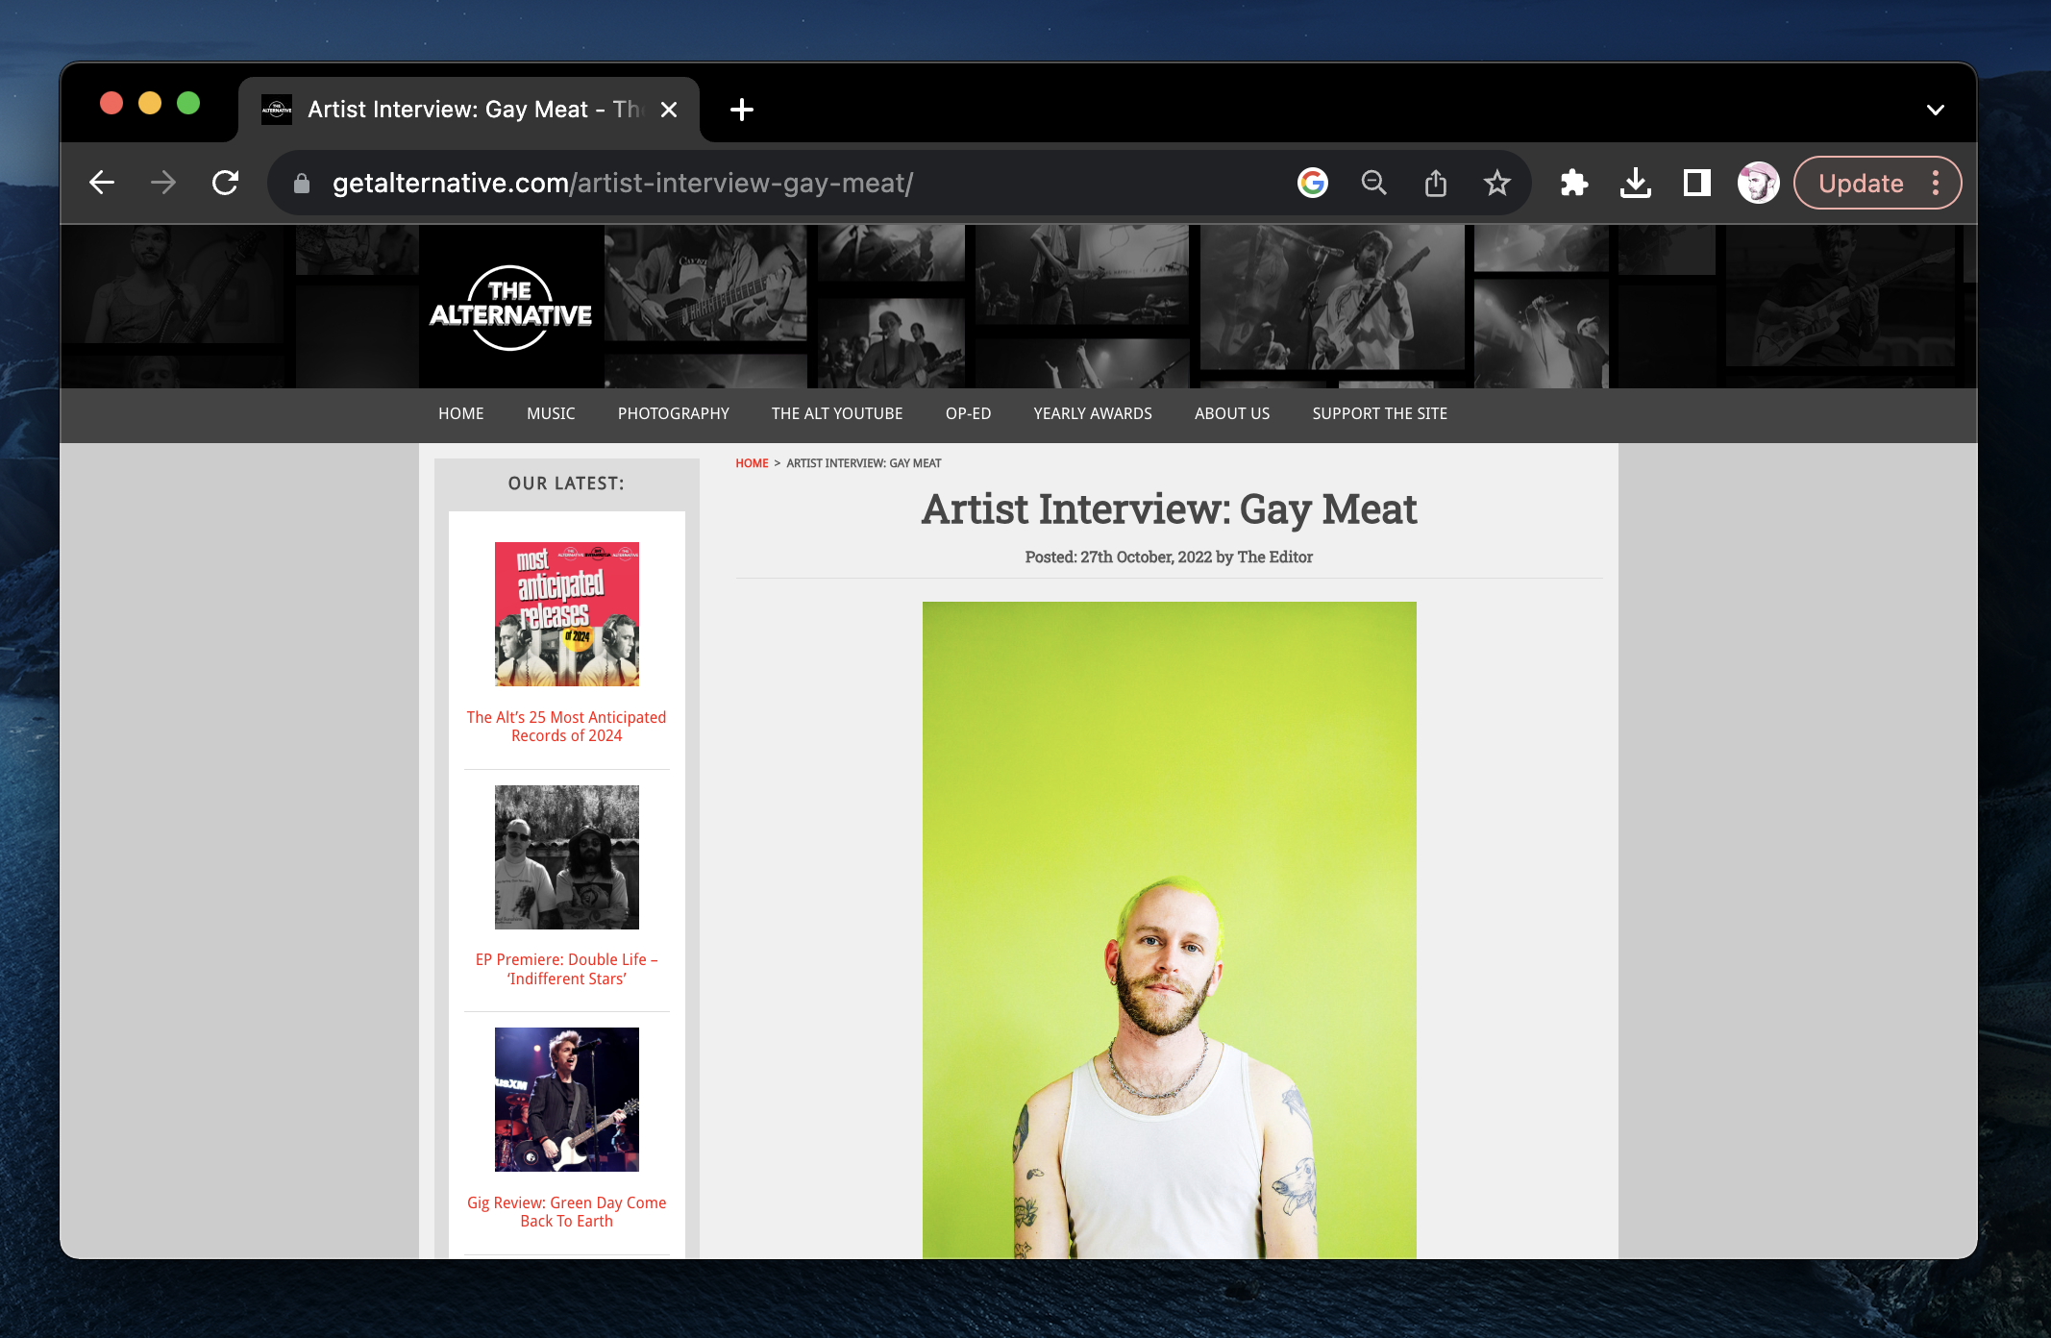
Task: Open the downloads icon
Action: tap(1635, 183)
